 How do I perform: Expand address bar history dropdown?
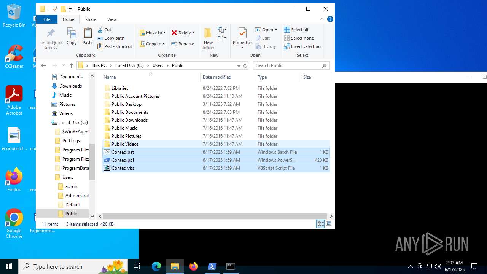click(x=239, y=65)
